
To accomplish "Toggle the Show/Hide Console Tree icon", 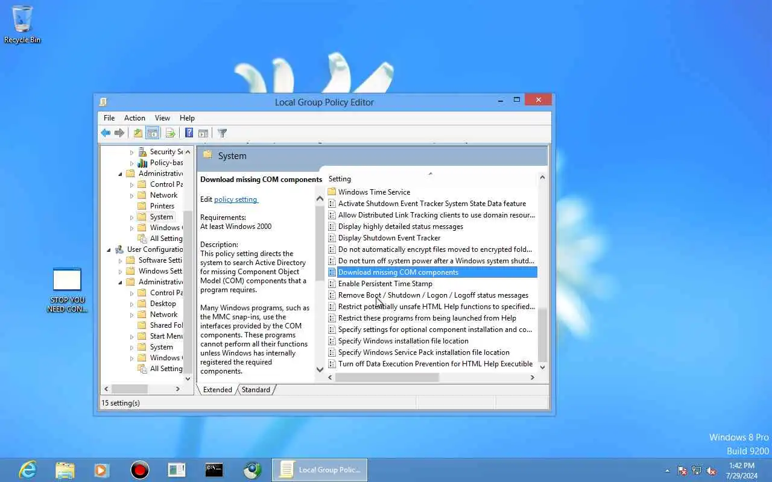I will coord(153,133).
